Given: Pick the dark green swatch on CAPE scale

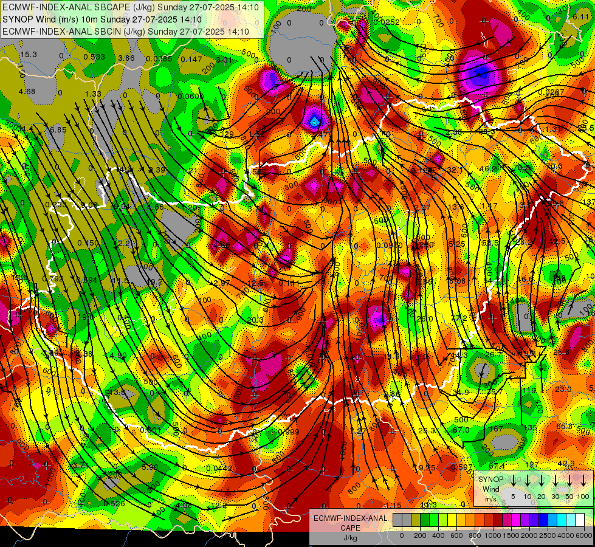Looking at the screenshot, I should point(425,520).
